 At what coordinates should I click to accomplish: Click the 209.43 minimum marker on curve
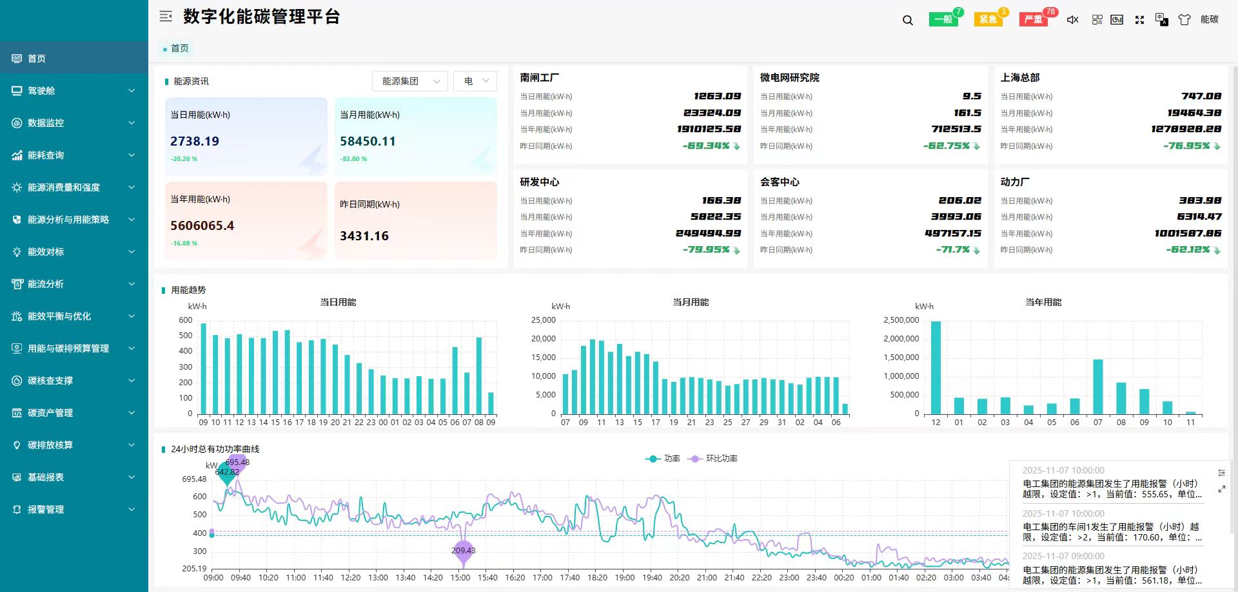[x=463, y=551]
